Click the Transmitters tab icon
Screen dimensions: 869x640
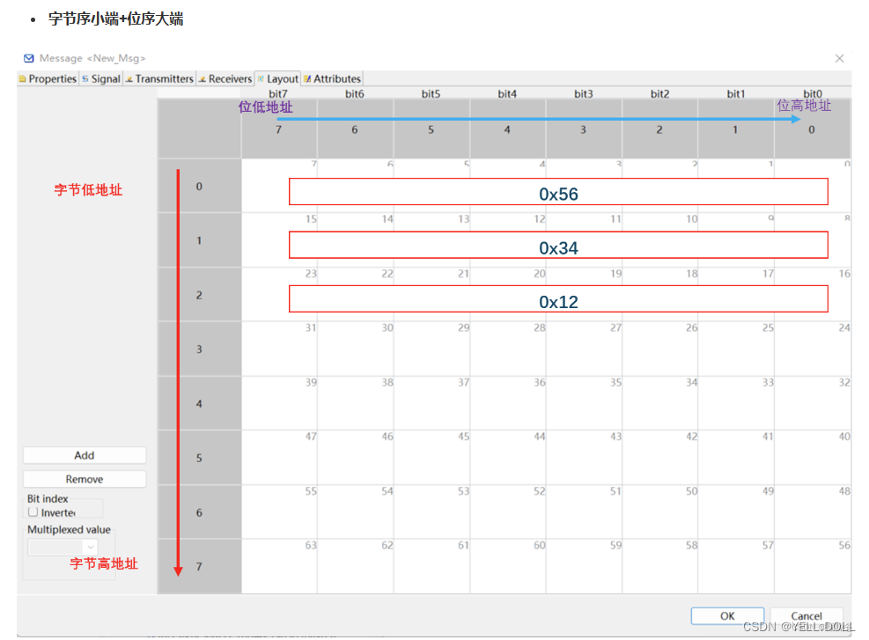click(129, 79)
